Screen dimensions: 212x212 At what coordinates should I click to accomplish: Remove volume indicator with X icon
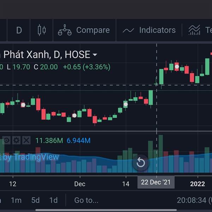pos(26,140)
